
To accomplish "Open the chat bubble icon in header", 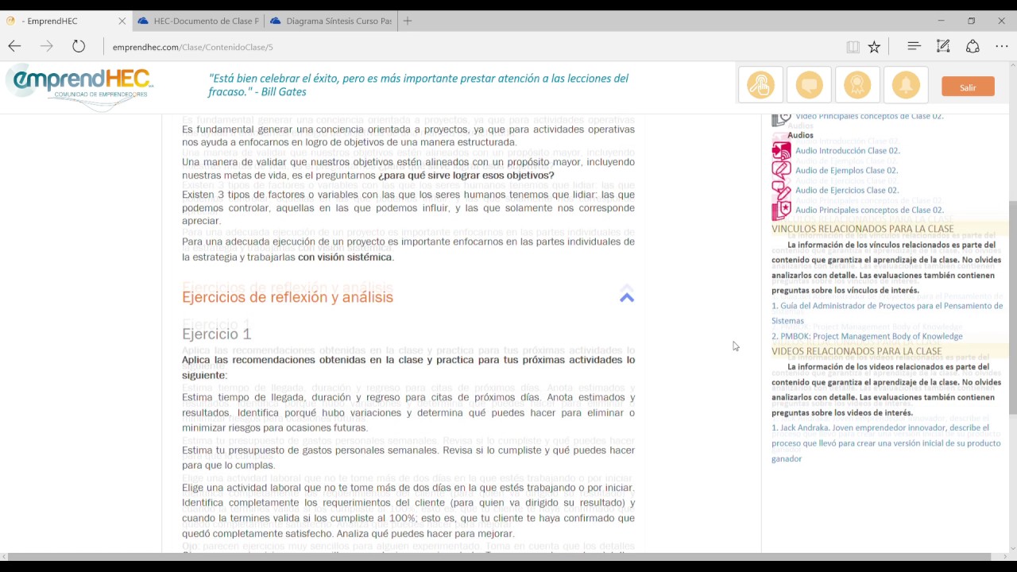I will click(809, 86).
